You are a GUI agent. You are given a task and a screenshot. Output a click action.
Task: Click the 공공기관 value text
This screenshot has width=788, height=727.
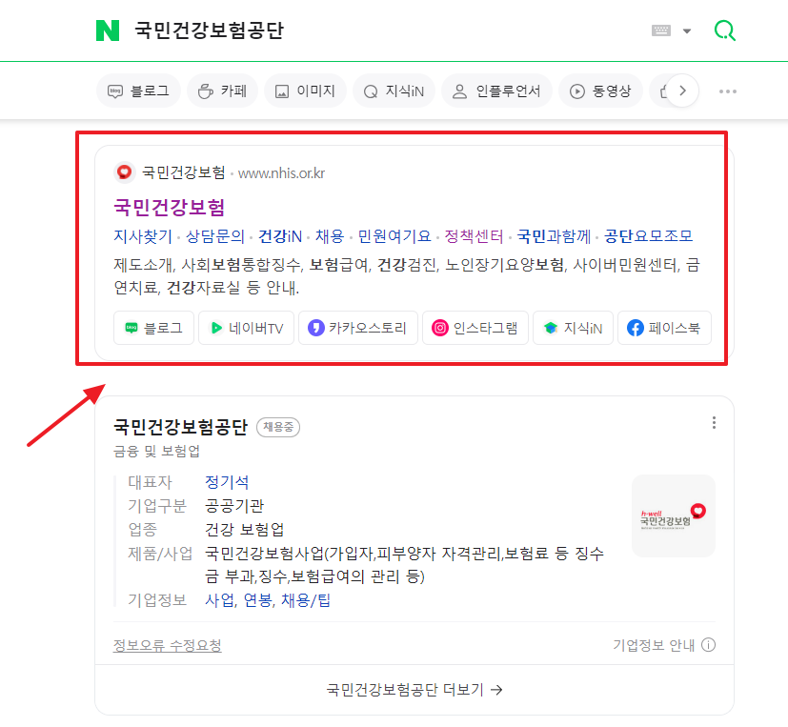click(234, 506)
